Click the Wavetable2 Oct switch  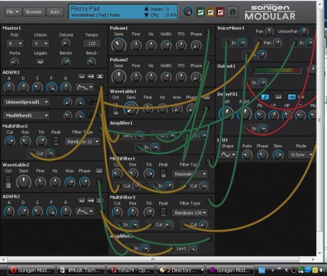pos(8,182)
